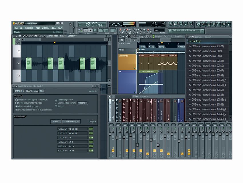Open the Piano roll window menu arrow
243x183 pixels.
click(14, 36)
